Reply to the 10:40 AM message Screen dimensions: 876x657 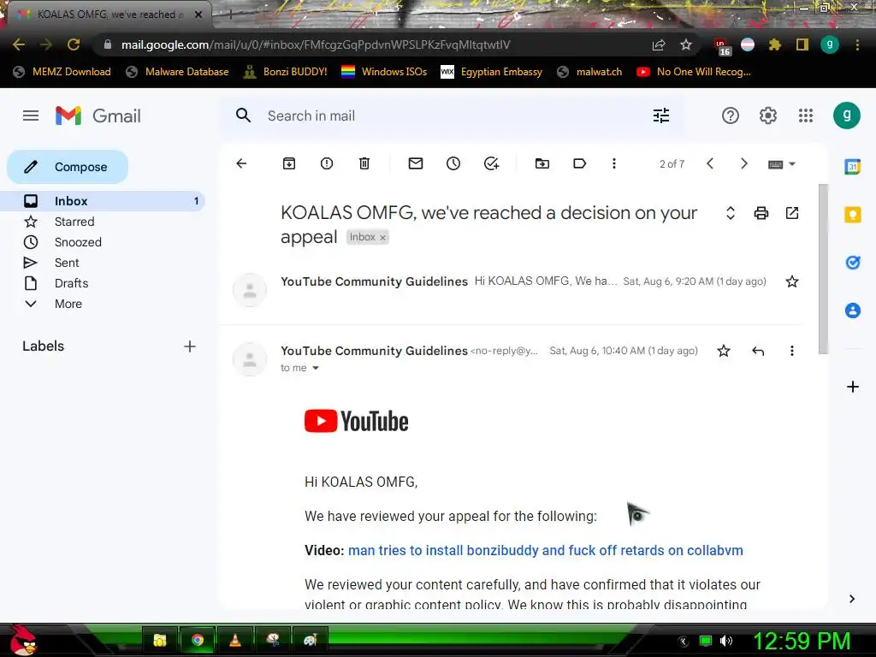758,351
